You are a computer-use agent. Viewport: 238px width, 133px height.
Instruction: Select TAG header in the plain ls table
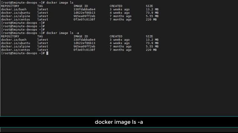coord(40,6)
